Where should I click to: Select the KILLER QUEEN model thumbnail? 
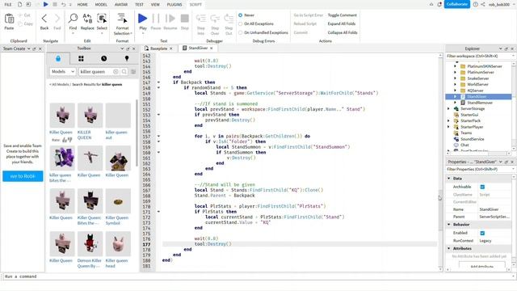pyautogui.click(x=90, y=115)
